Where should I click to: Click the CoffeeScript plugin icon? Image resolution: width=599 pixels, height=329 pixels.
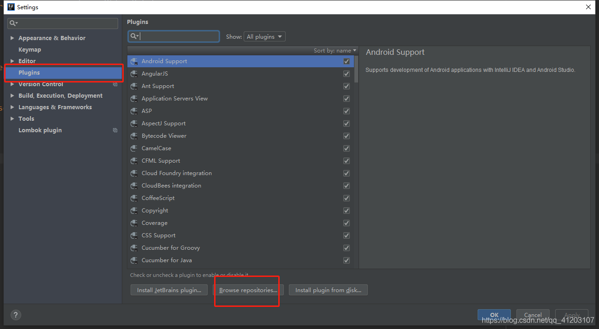[x=134, y=198]
